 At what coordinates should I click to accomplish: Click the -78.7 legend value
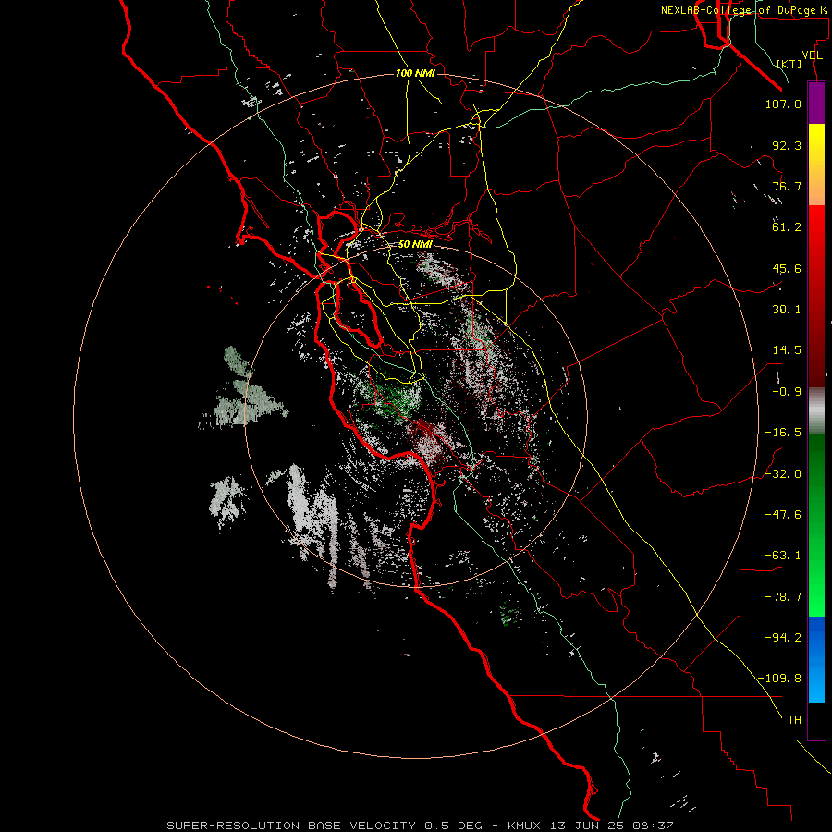[x=783, y=597]
